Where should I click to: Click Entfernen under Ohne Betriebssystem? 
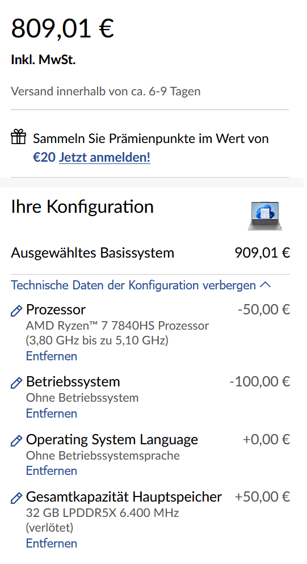52,413
